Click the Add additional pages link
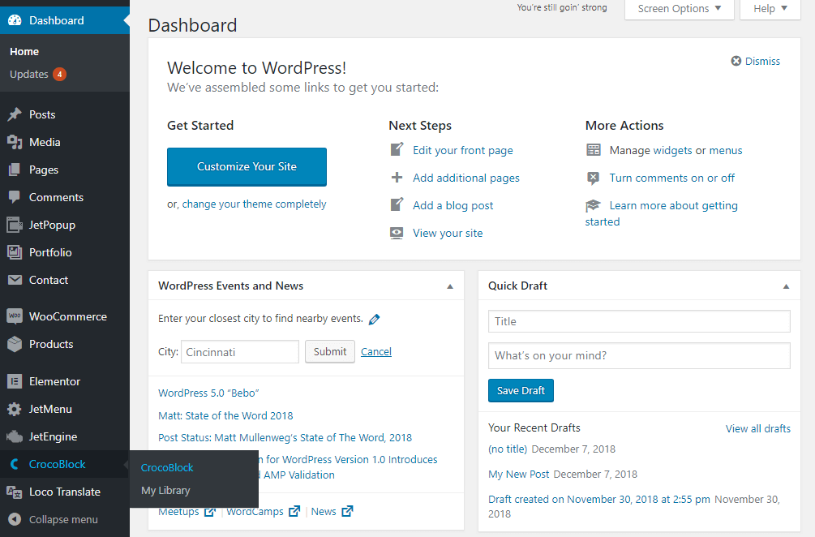Viewport: 815px width, 537px height. click(465, 178)
